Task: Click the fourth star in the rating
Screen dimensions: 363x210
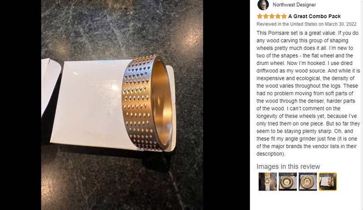Action: pos(278,16)
